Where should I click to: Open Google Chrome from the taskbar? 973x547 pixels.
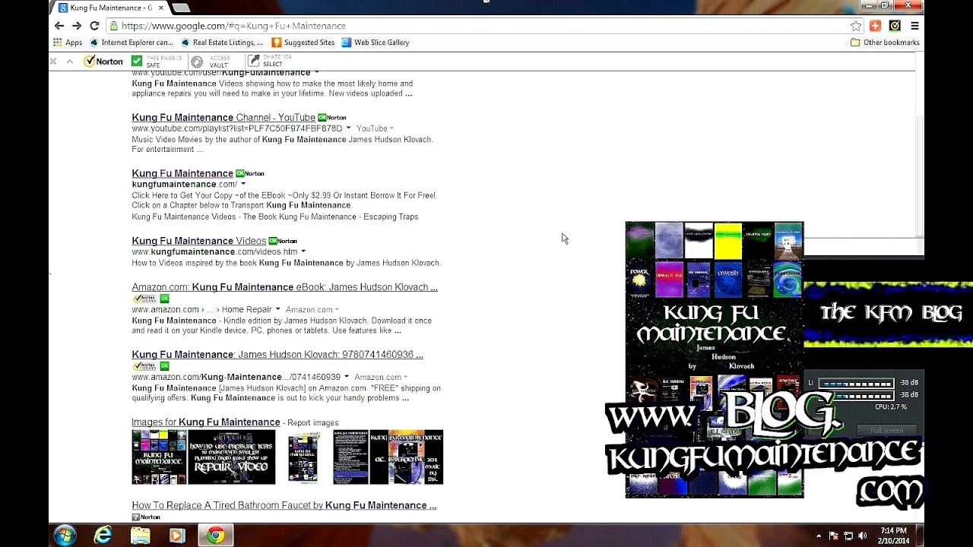[215, 536]
